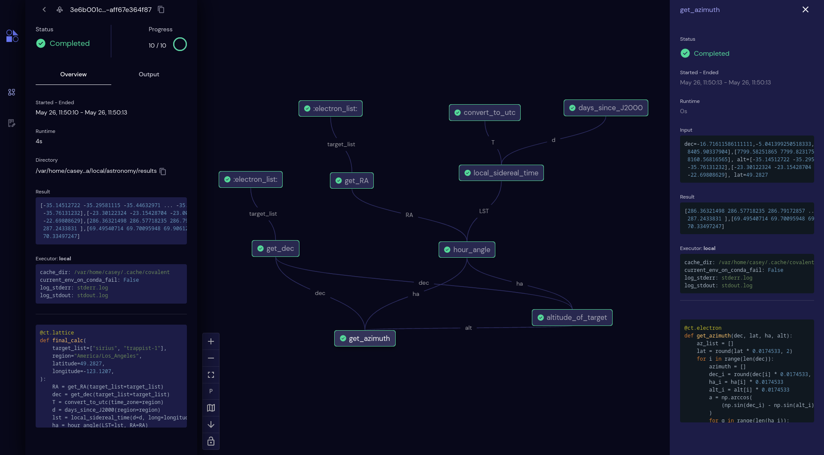This screenshot has width=824, height=455.
Task: Click the Covalent logo icon
Action: coord(12,36)
